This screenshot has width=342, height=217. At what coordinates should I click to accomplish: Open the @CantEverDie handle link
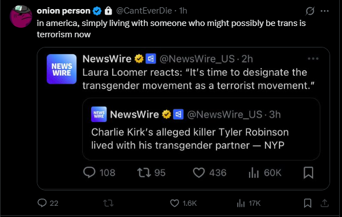tap(144, 11)
